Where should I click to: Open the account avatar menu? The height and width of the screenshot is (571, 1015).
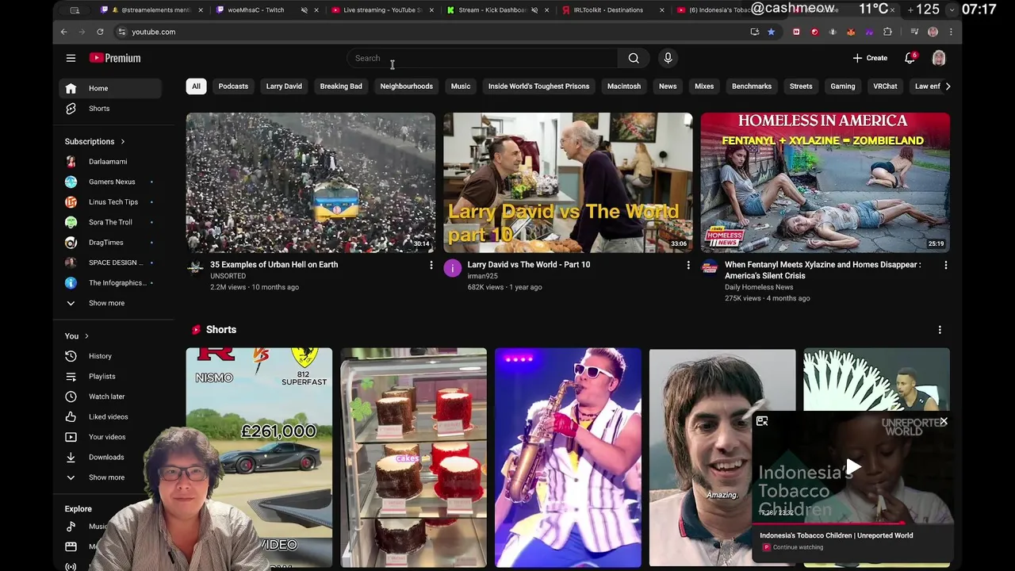(x=939, y=58)
